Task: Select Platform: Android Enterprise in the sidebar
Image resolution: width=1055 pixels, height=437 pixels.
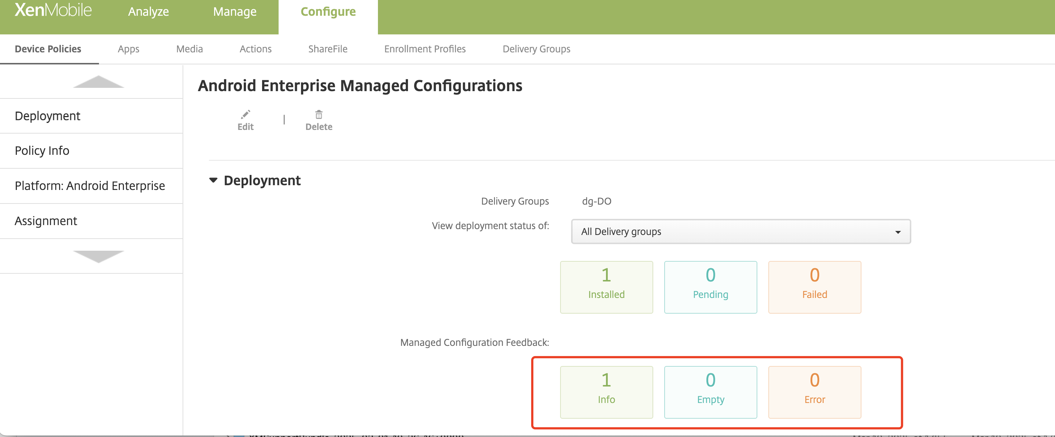Action: (x=90, y=186)
